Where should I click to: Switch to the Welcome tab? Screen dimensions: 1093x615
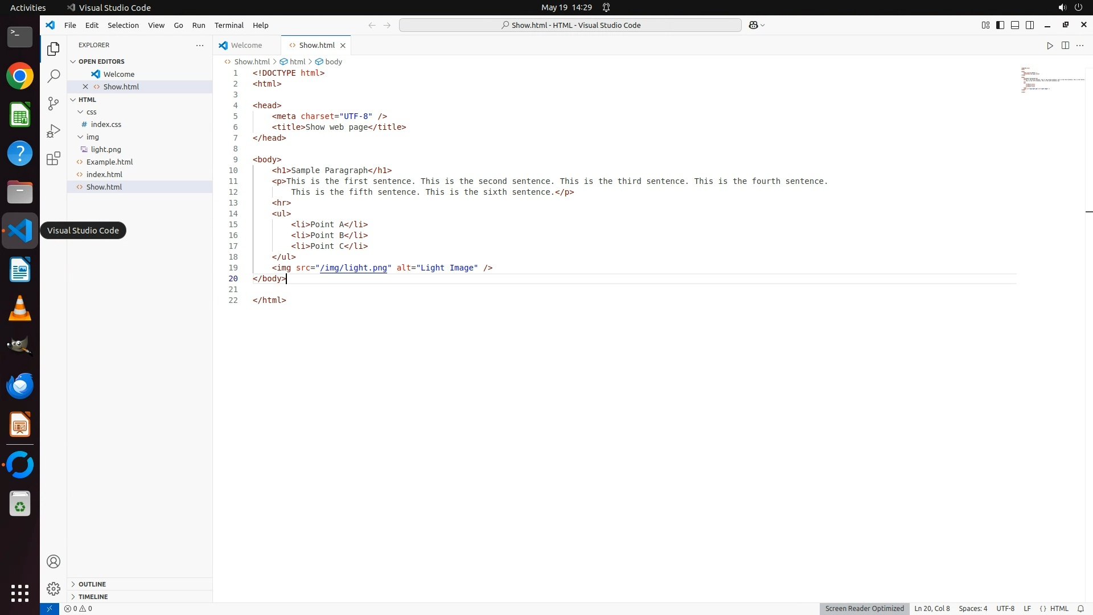click(246, 46)
